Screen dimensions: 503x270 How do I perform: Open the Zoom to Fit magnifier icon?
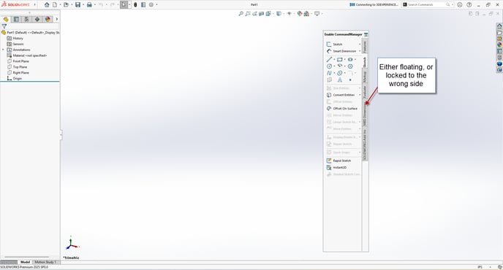241,14
